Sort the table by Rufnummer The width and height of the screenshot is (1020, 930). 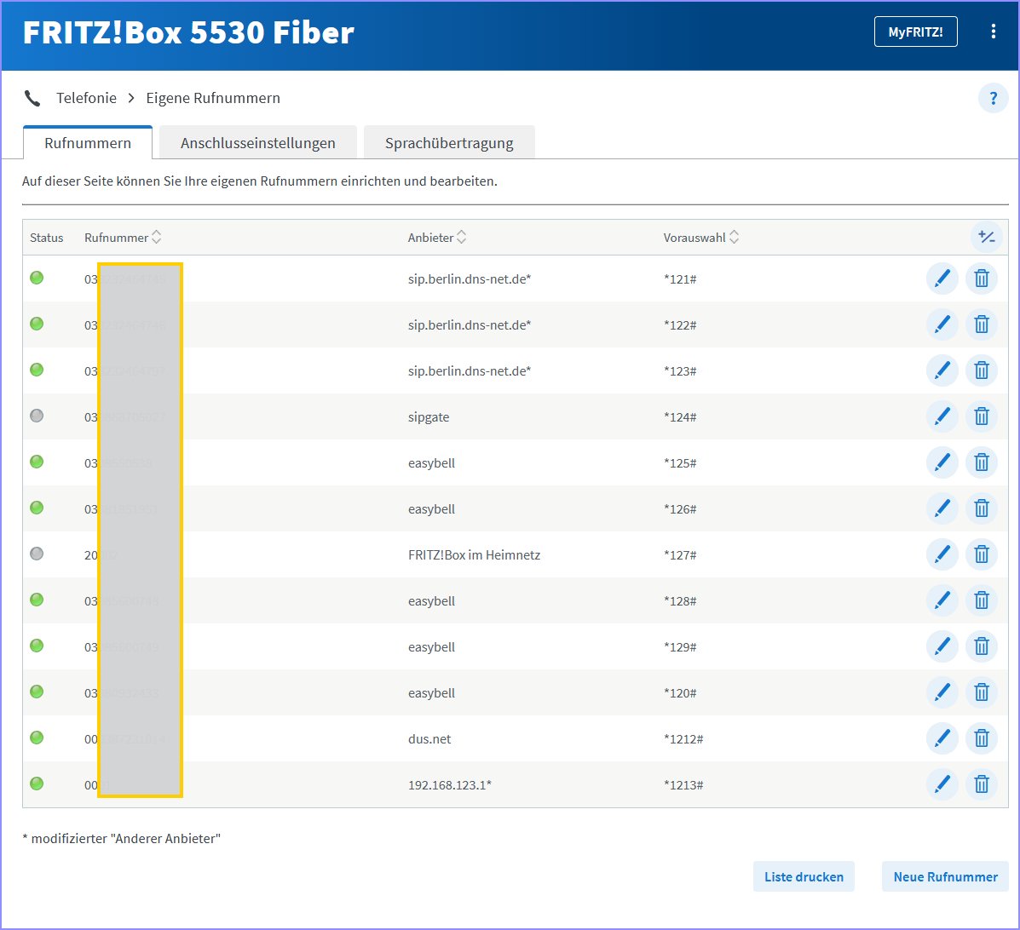123,238
